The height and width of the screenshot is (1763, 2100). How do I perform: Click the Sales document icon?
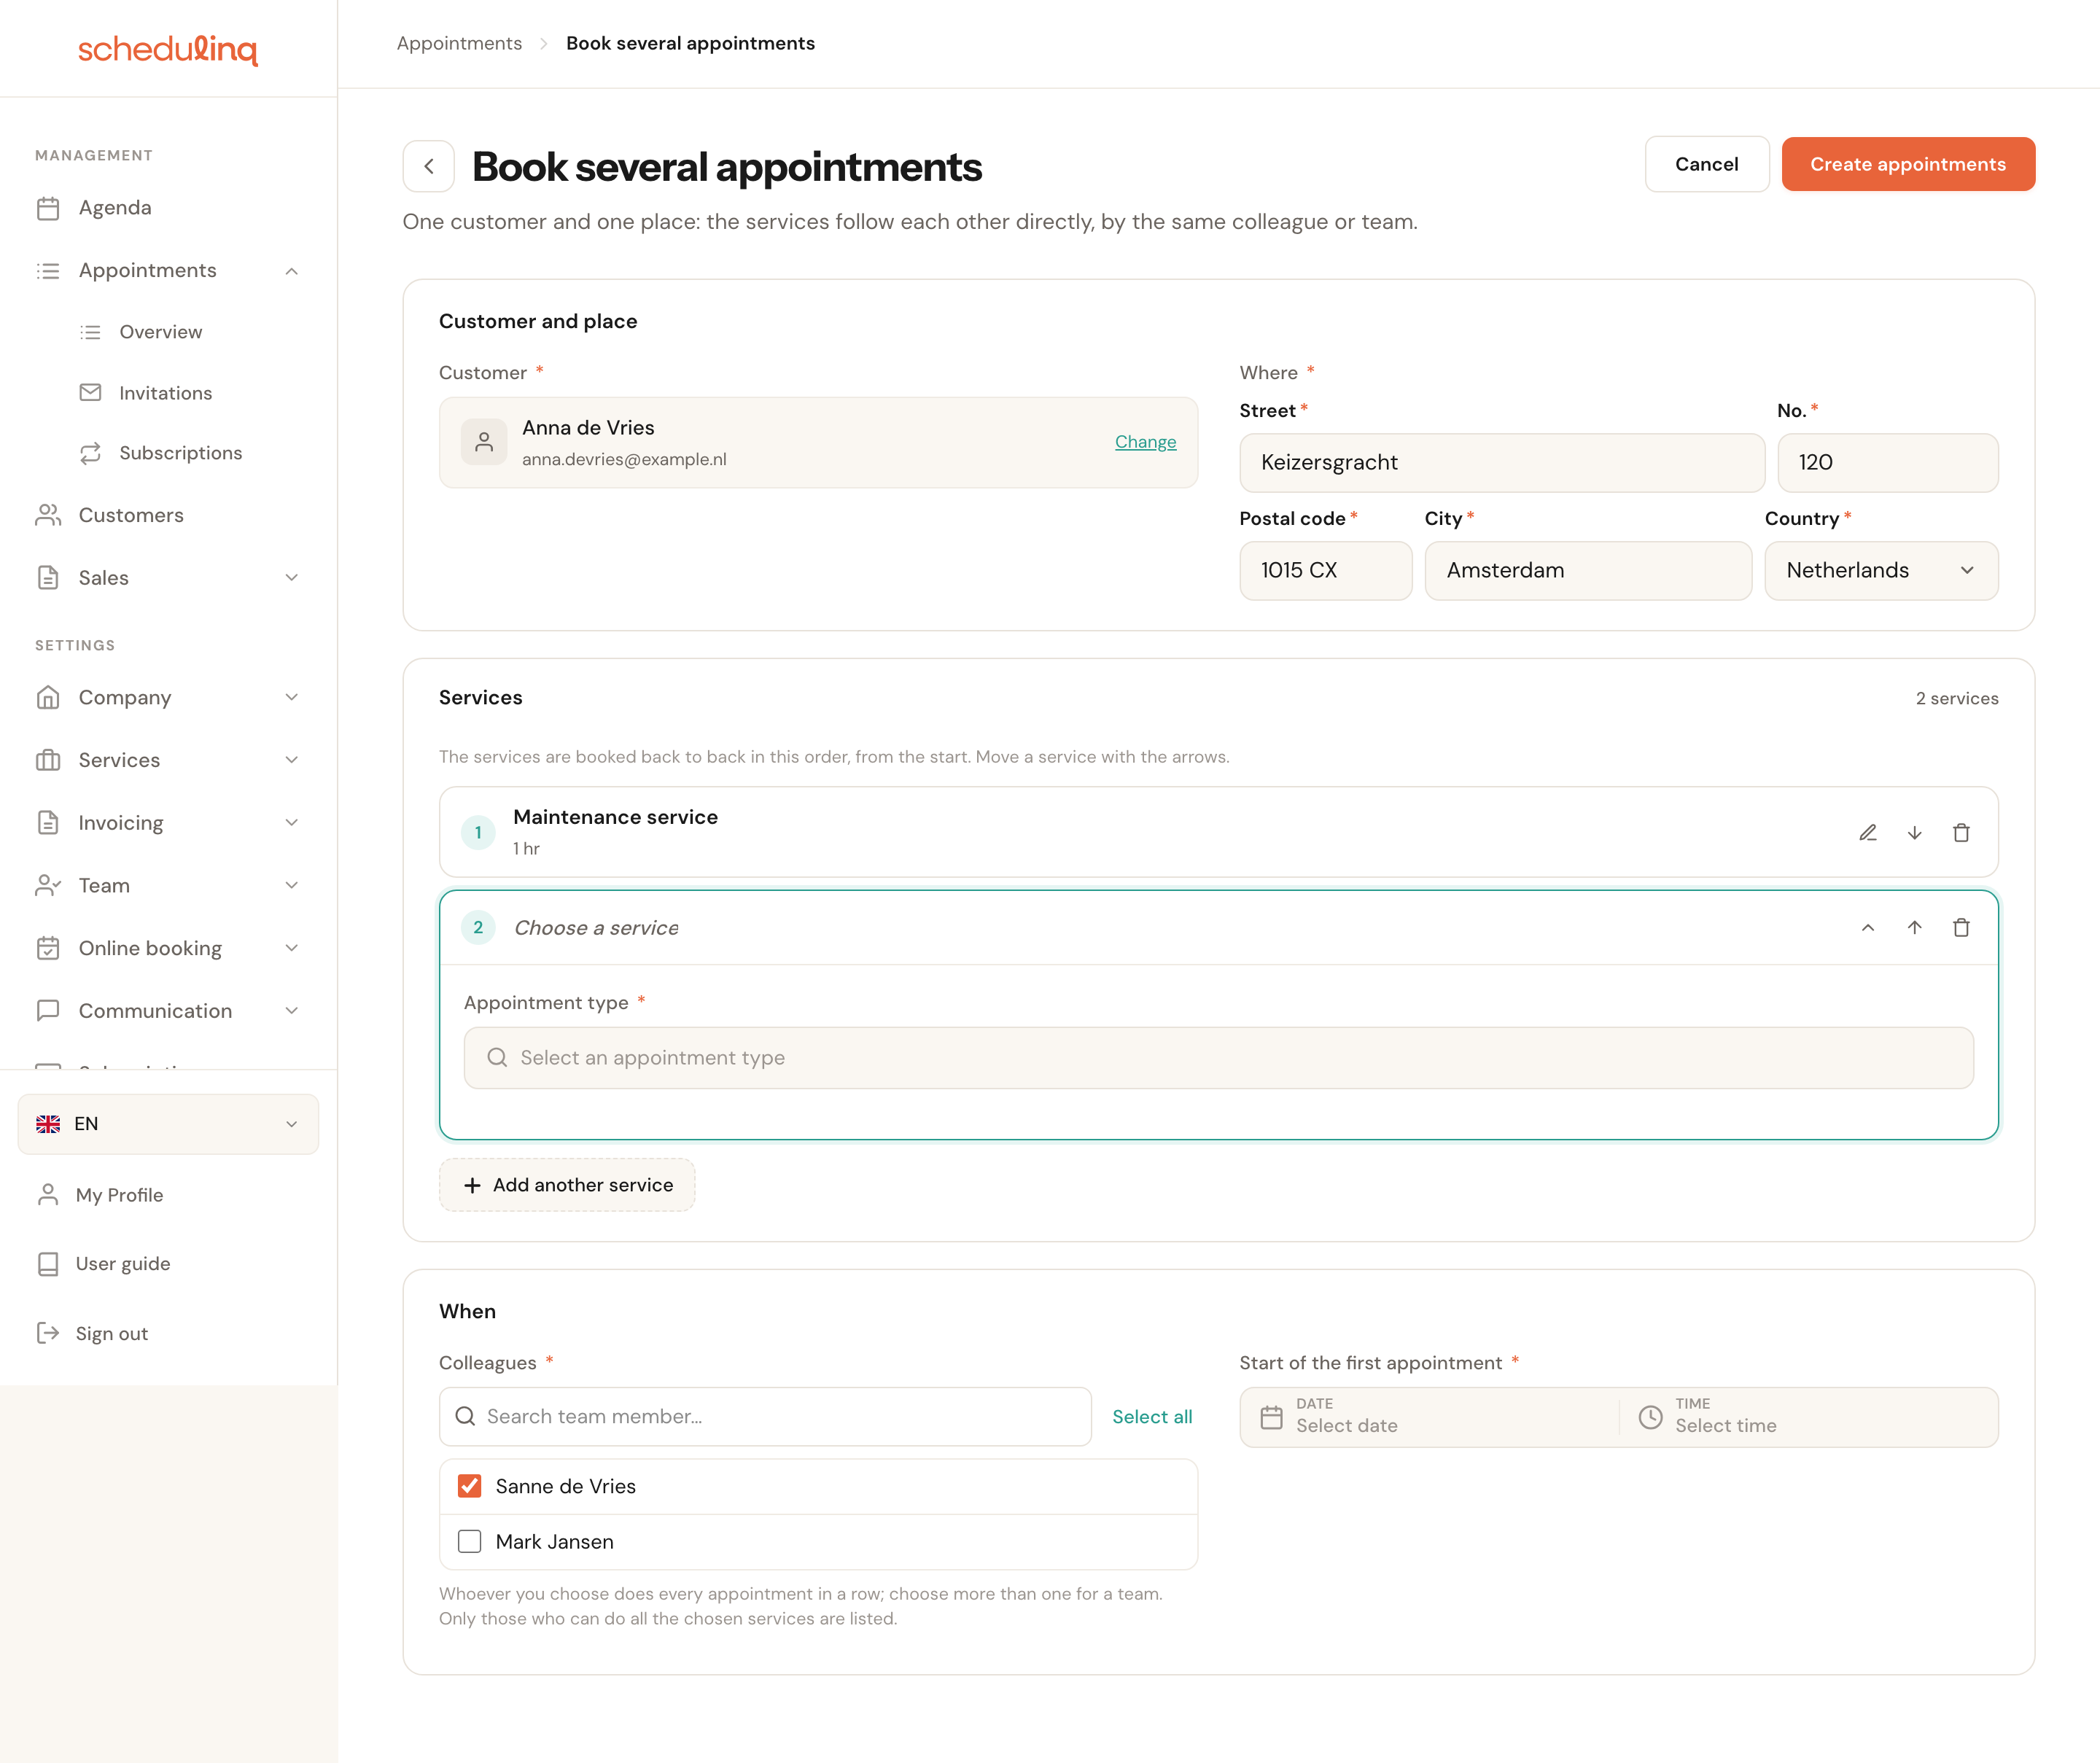pos(48,578)
